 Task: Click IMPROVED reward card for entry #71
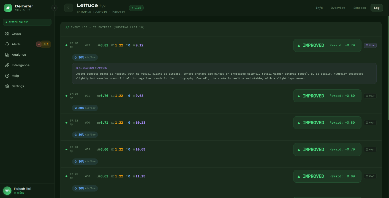pos(327,96)
